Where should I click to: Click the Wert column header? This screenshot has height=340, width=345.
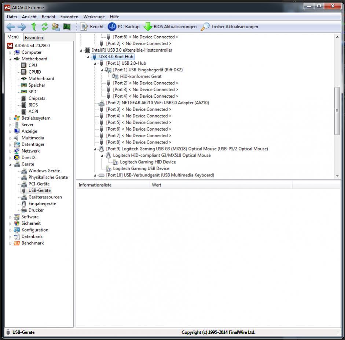221,185
